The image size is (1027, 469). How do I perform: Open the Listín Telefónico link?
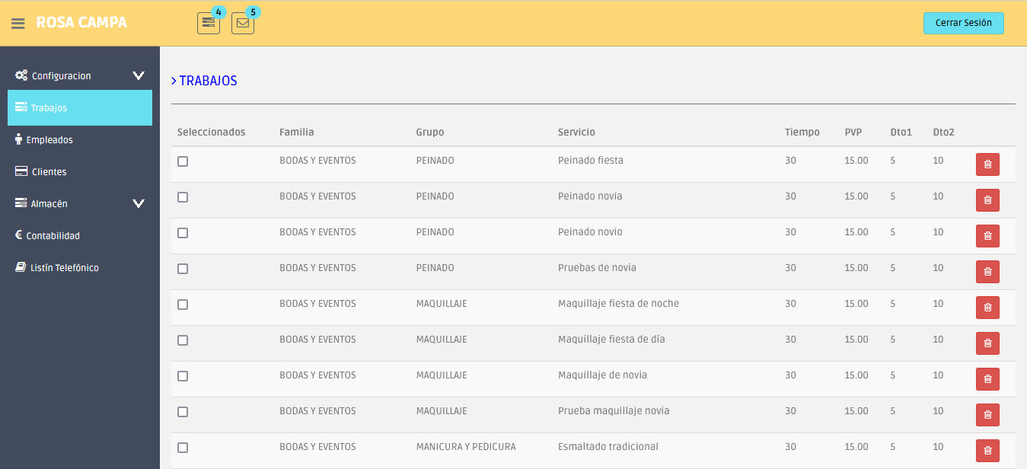pos(64,268)
